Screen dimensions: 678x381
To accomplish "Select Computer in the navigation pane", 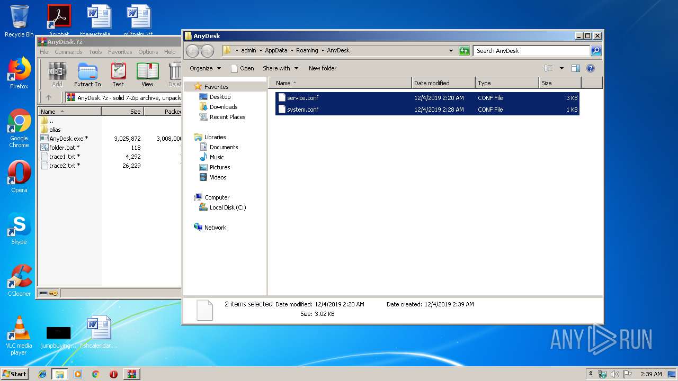I will pos(212,197).
